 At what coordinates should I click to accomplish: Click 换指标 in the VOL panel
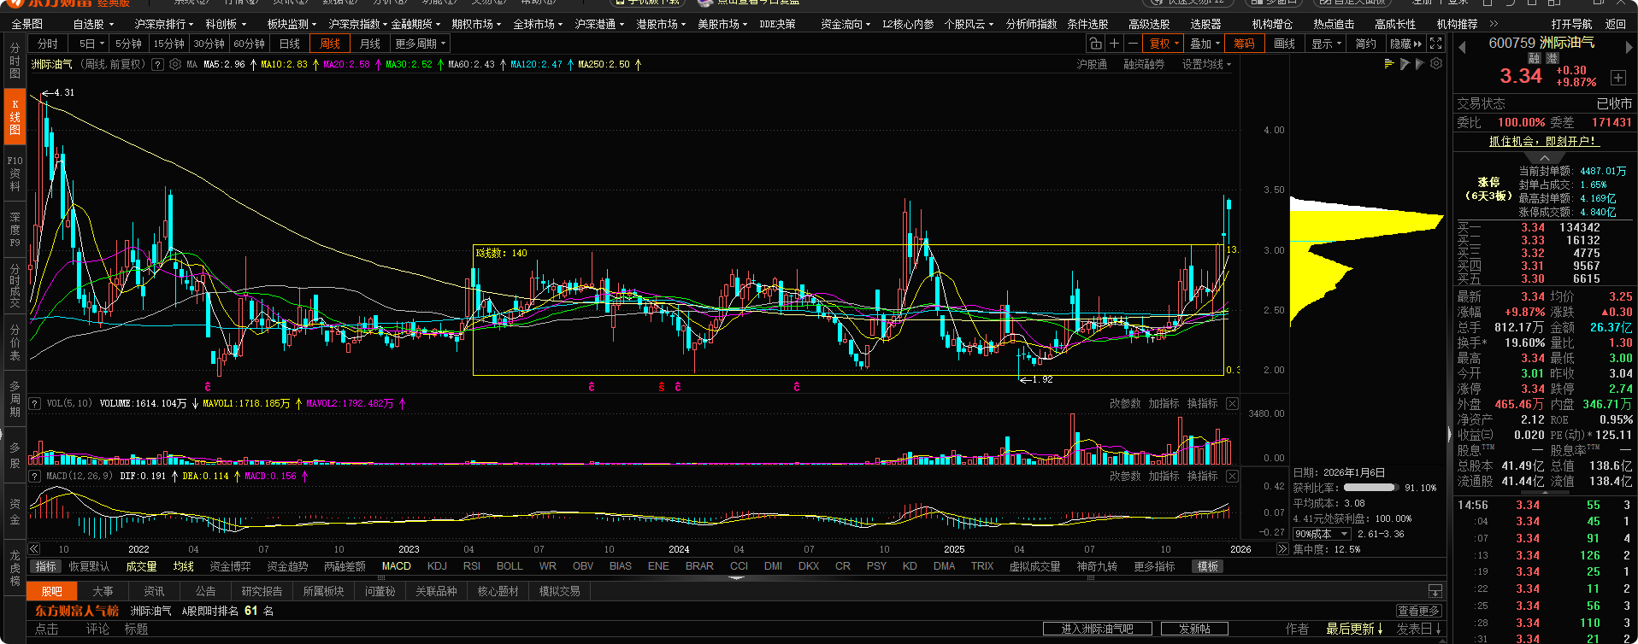(x=1202, y=403)
